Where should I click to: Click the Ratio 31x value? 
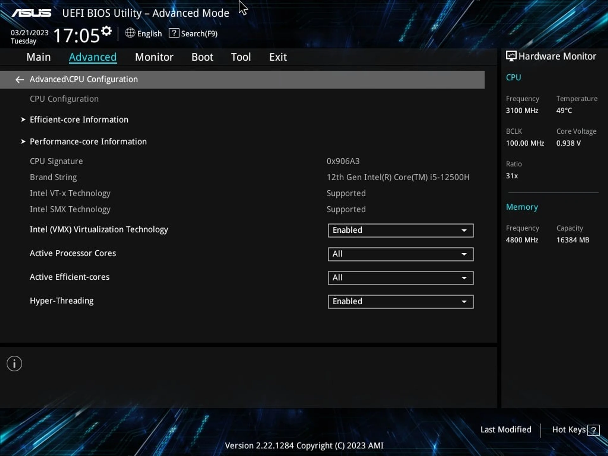tap(512, 176)
